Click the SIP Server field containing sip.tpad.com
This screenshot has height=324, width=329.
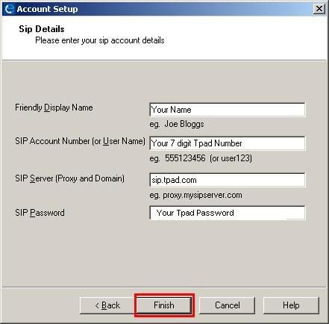pos(228,180)
